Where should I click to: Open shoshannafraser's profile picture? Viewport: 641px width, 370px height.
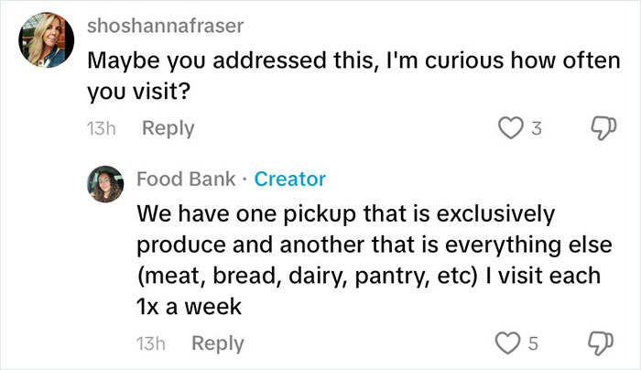pyautogui.click(x=46, y=40)
